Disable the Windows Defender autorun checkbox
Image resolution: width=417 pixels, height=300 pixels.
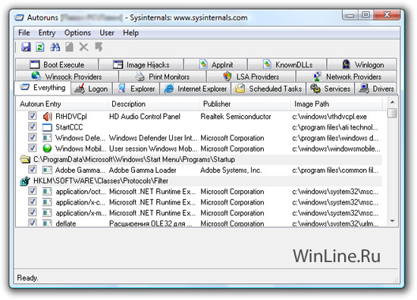[x=32, y=137]
